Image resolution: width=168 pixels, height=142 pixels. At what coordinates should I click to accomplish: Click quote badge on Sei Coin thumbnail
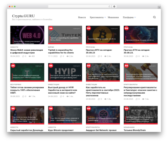click(x=89, y=108)
